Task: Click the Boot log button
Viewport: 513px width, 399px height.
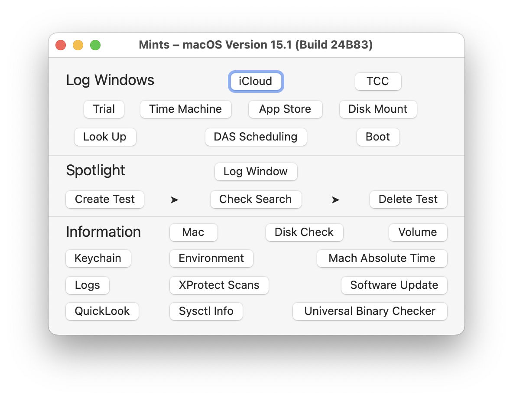Action: click(x=378, y=137)
